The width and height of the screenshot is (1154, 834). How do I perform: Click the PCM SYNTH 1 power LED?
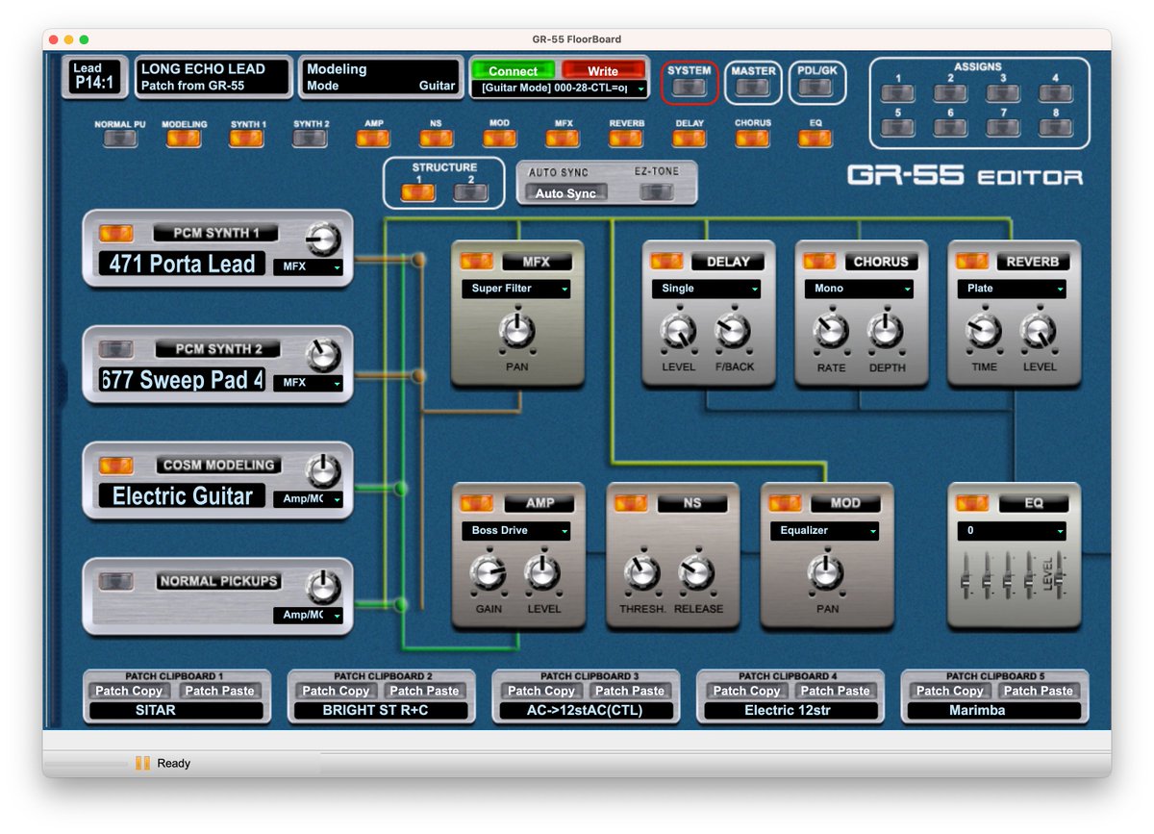[116, 233]
